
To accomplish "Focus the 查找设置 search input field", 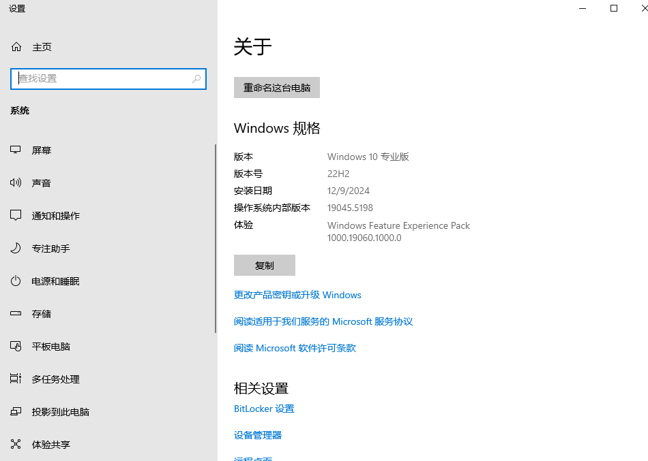I will pos(102,79).
